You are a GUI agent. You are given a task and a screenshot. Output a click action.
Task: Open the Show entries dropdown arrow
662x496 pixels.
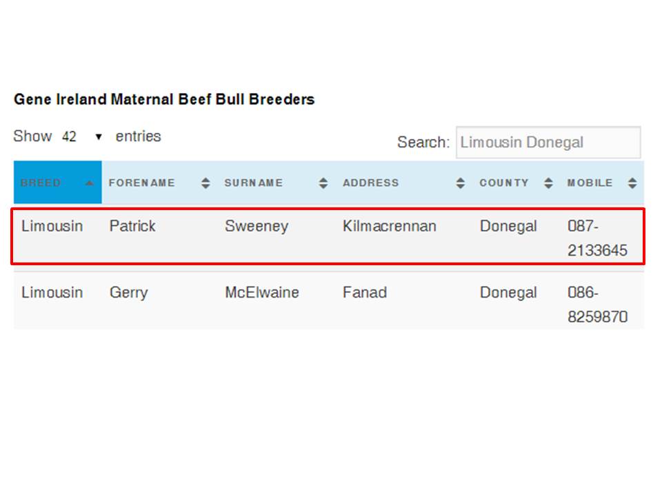(x=99, y=136)
